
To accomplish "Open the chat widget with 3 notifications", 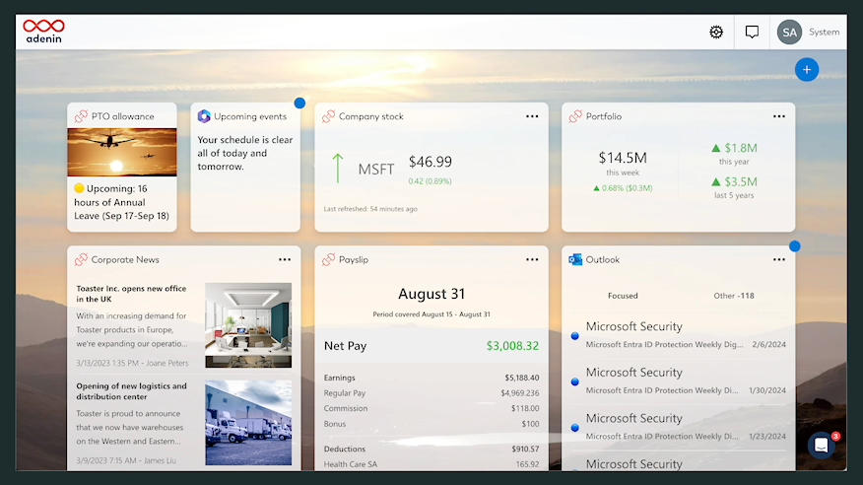I will coord(822,445).
